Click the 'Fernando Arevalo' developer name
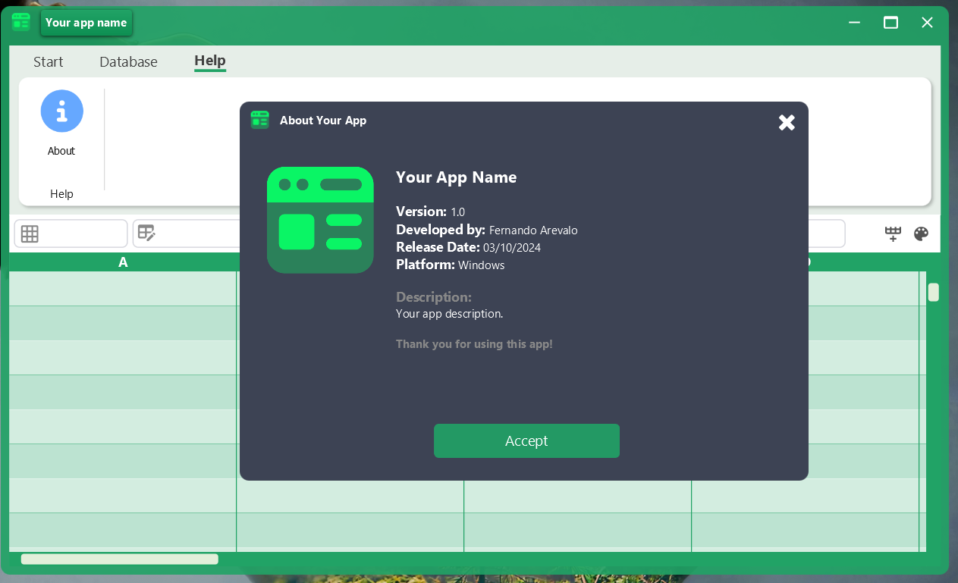The height and width of the screenshot is (583, 958). tap(533, 230)
